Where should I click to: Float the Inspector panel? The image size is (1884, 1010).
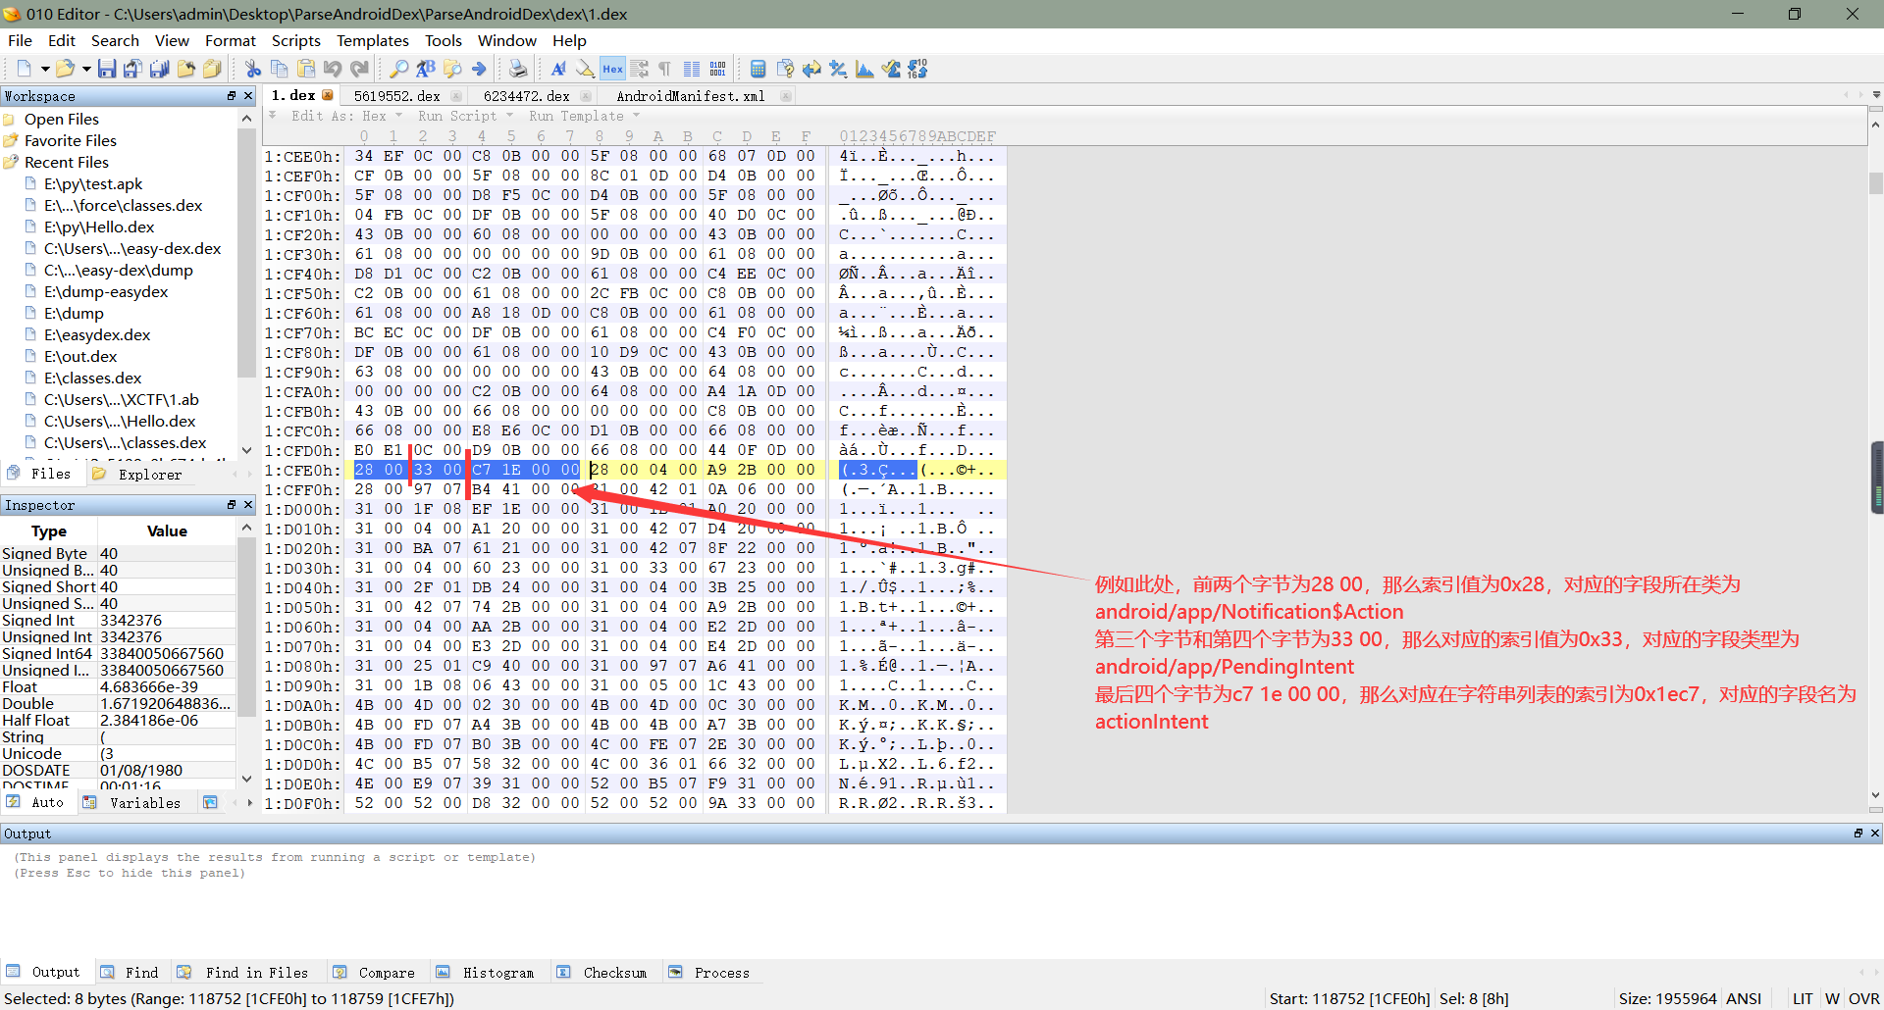click(x=232, y=505)
